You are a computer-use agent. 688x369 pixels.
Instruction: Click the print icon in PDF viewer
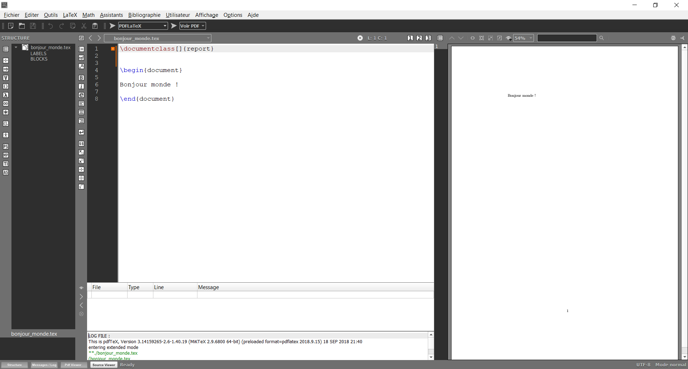tap(673, 38)
